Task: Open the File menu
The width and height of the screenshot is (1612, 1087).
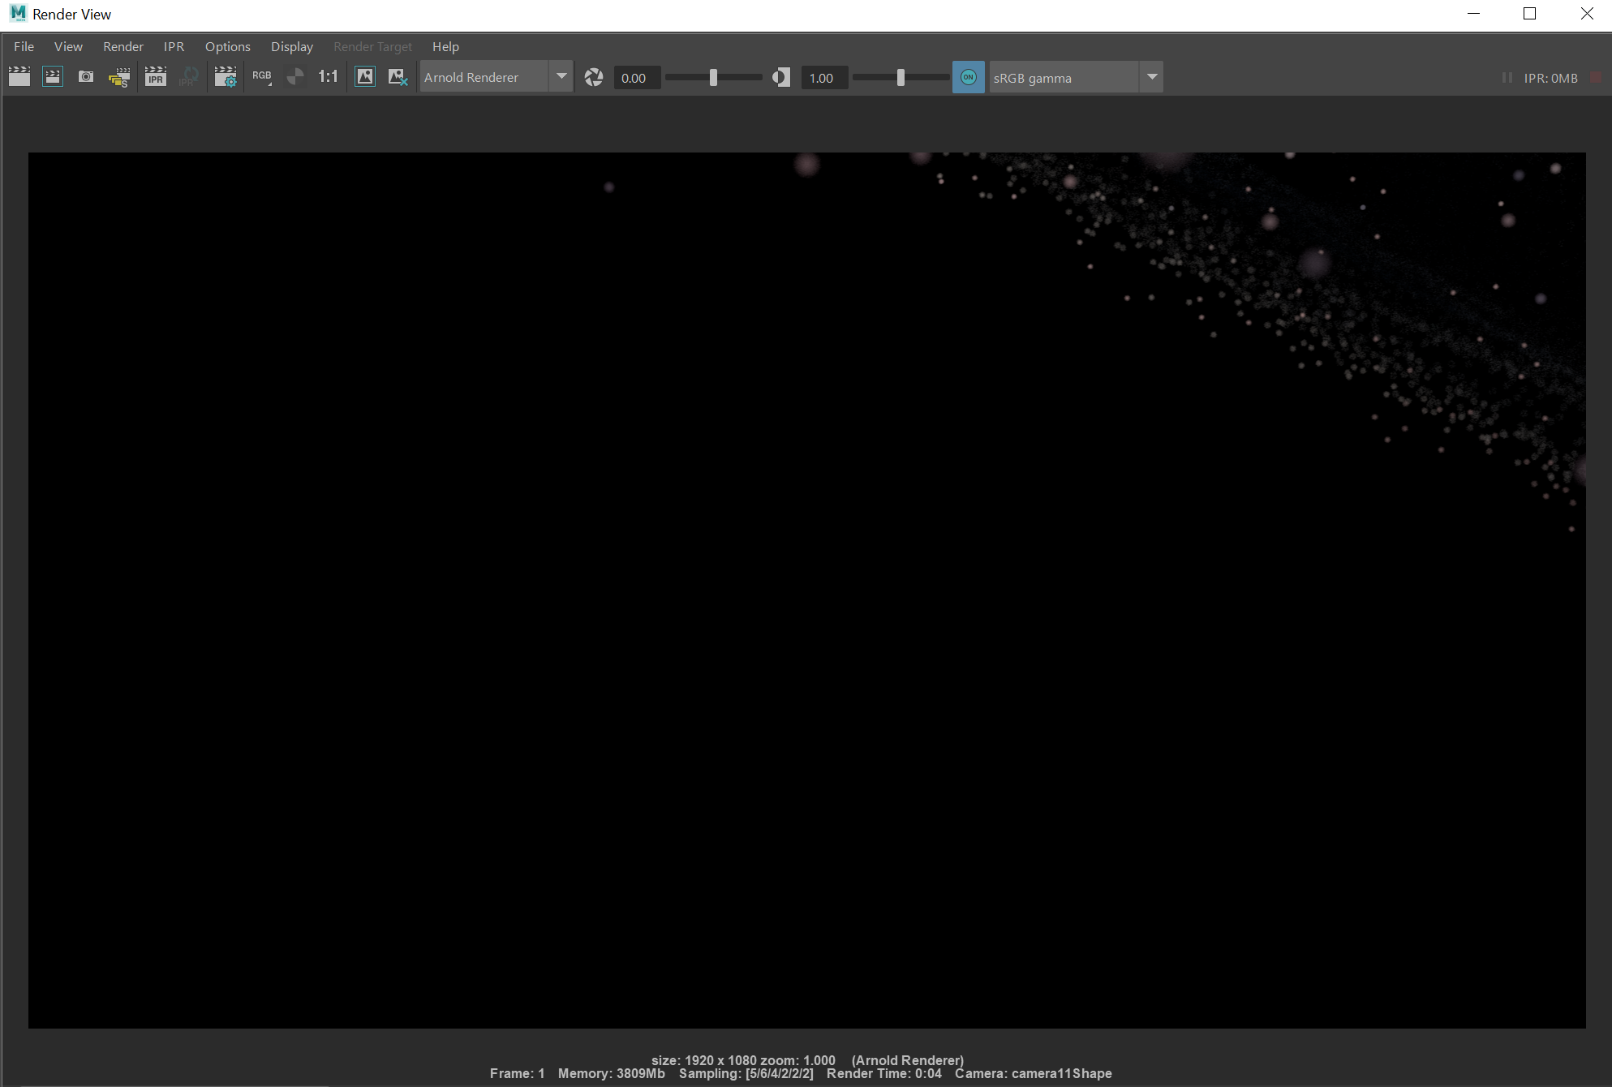Action: coord(24,46)
